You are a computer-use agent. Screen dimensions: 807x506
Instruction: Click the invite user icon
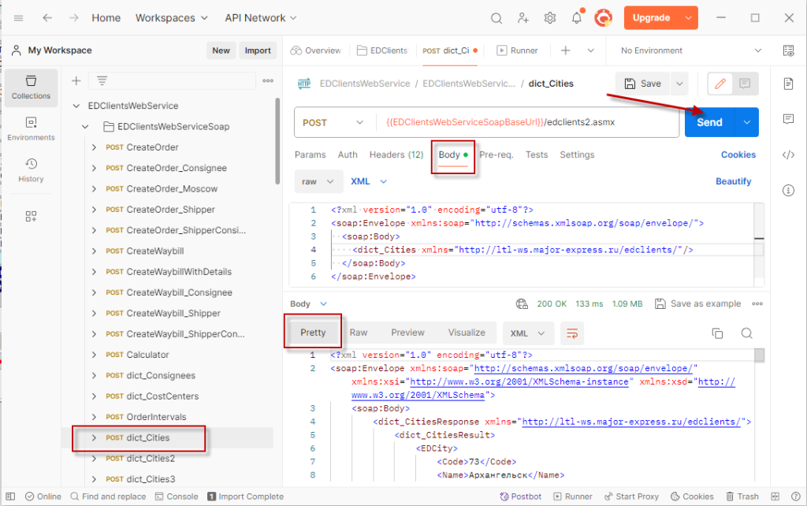(x=523, y=19)
